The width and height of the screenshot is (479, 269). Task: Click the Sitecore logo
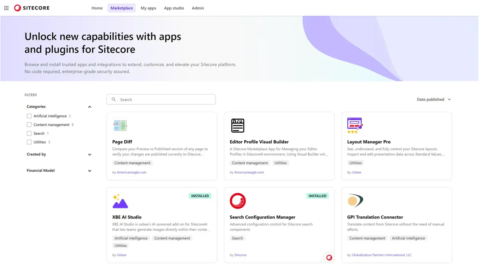[32, 8]
